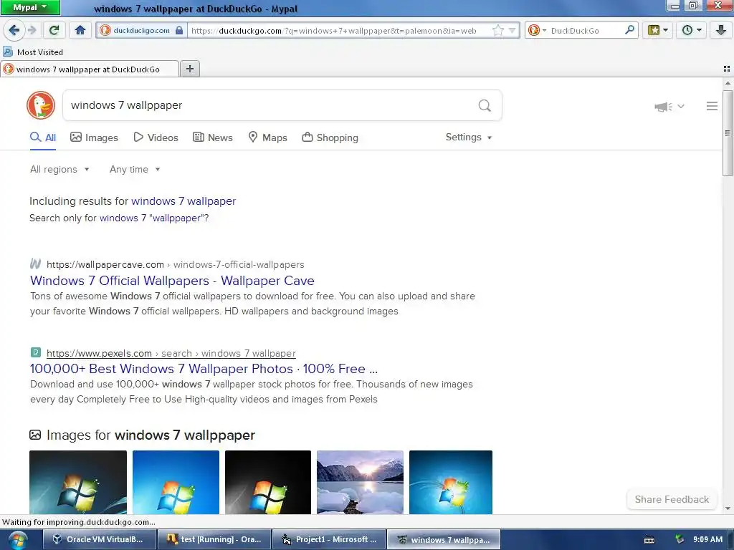The height and width of the screenshot is (550, 734).
Task: Open the Mypal application menu
Action: pyautogui.click(x=30, y=7)
